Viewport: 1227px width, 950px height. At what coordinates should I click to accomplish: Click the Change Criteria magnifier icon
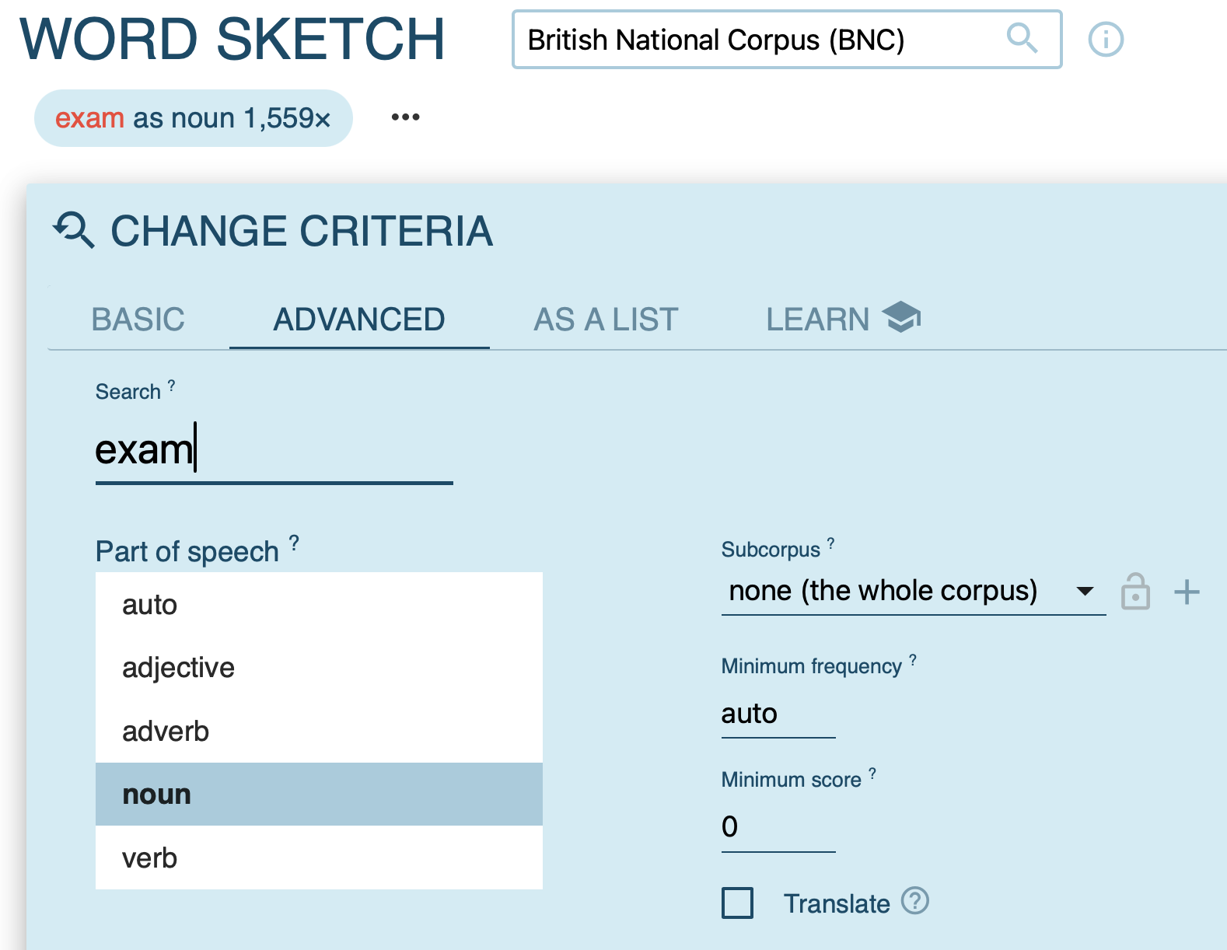click(74, 231)
